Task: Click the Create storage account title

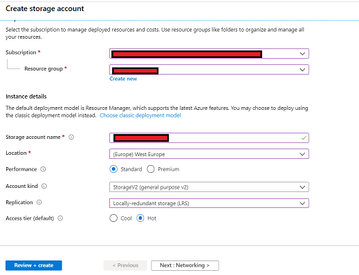Action: tap(45, 8)
